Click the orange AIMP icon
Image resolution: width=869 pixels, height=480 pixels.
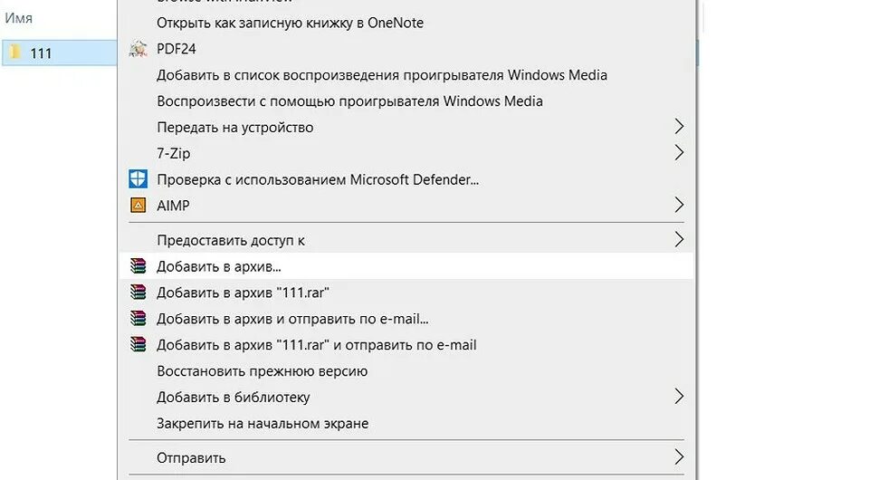[138, 206]
